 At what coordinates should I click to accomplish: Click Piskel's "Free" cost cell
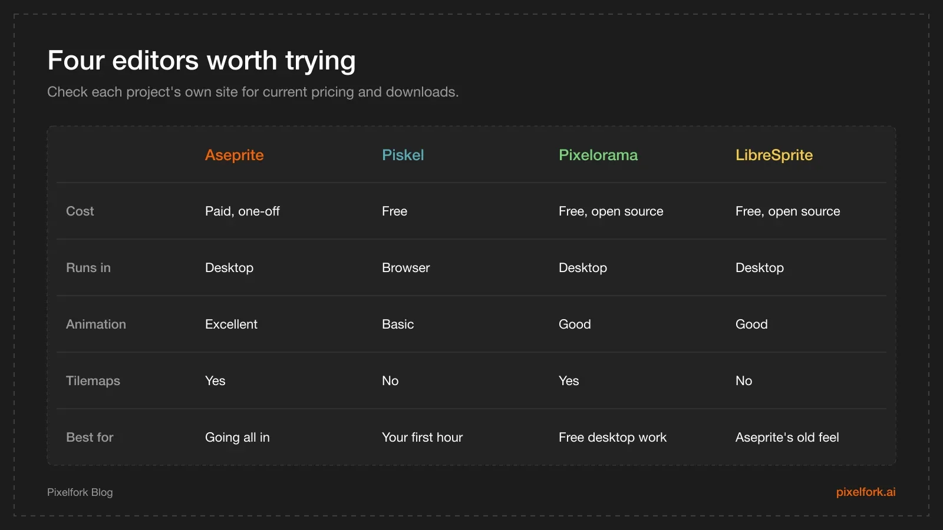pyautogui.click(x=395, y=211)
